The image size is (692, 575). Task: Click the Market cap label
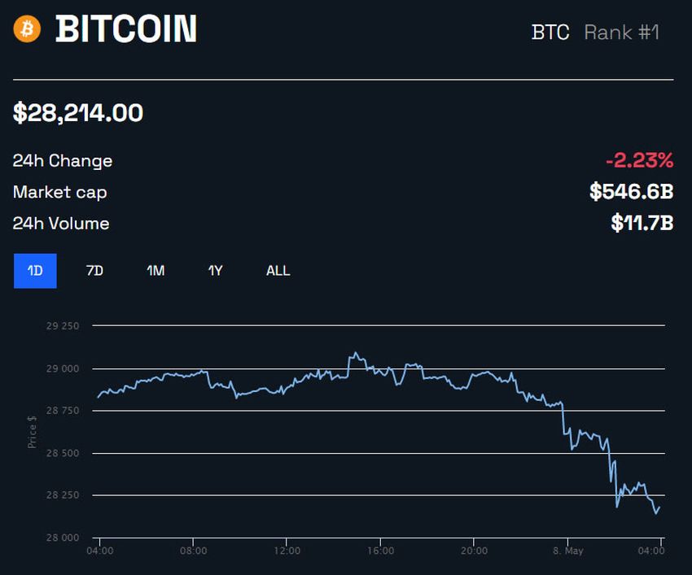coord(59,192)
